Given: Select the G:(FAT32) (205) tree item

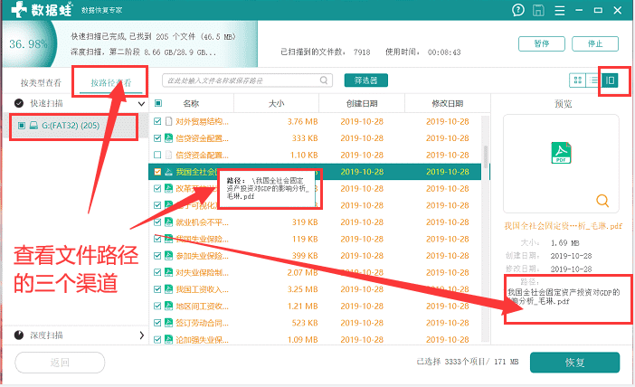Looking at the screenshot, I should pos(73,126).
